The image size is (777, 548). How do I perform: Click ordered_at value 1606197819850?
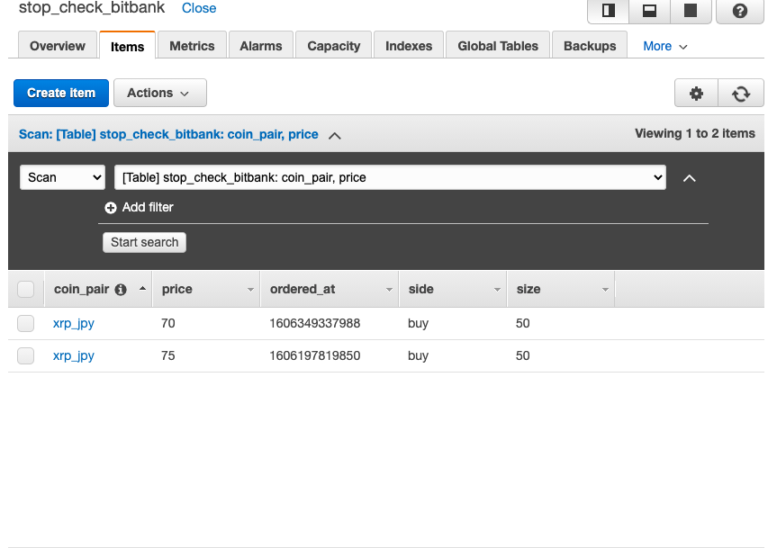point(314,355)
